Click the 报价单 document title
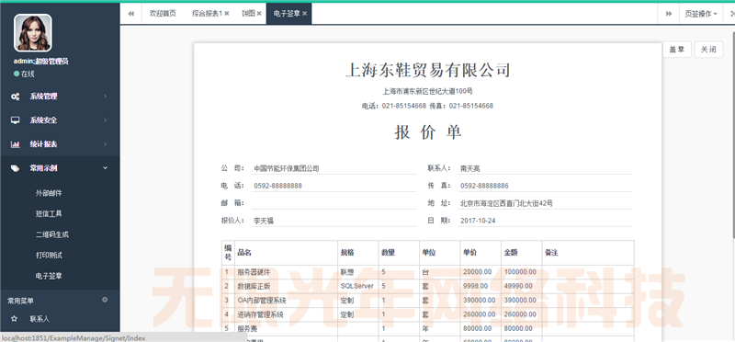735x342 pixels. click(x=428, y=132)
